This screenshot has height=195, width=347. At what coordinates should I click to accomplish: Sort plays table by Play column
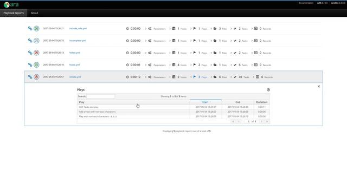pos(133,102)
